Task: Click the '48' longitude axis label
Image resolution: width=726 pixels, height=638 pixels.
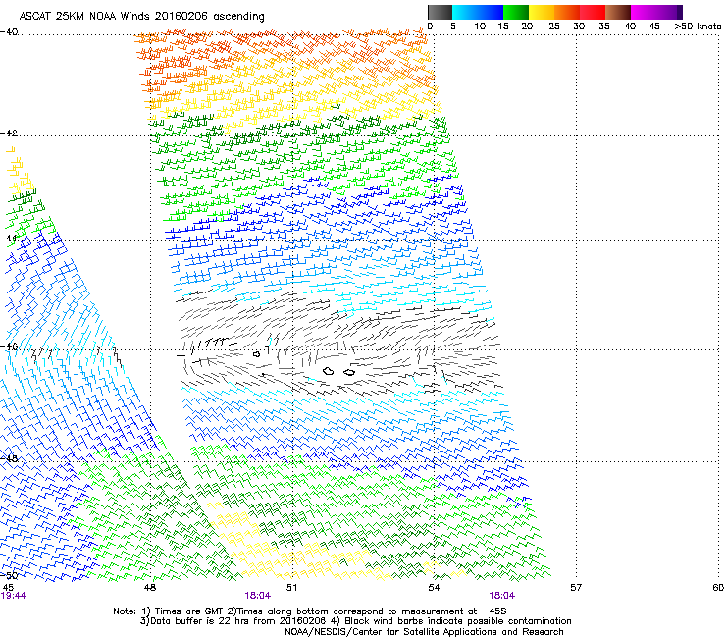Action: (150, 588)
